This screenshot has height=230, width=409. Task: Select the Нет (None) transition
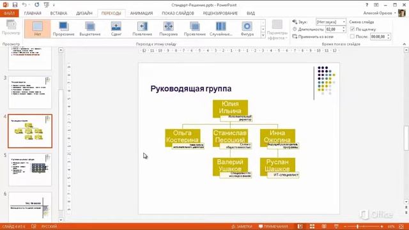[38, 29]
